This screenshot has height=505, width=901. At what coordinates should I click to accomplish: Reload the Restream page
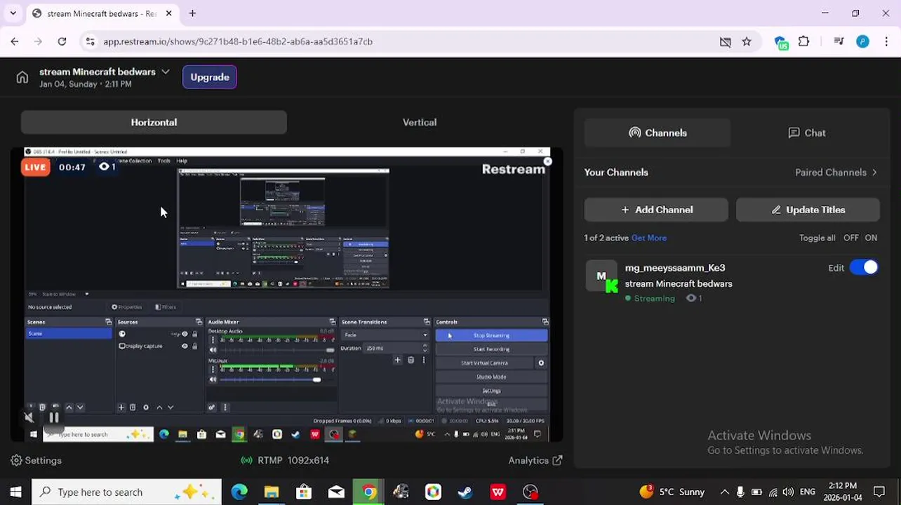pyautogui.click(x=62, y=41)
